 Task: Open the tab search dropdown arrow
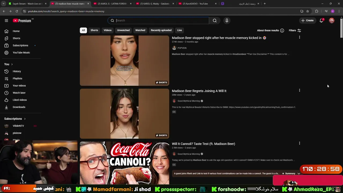pos(3,4)
